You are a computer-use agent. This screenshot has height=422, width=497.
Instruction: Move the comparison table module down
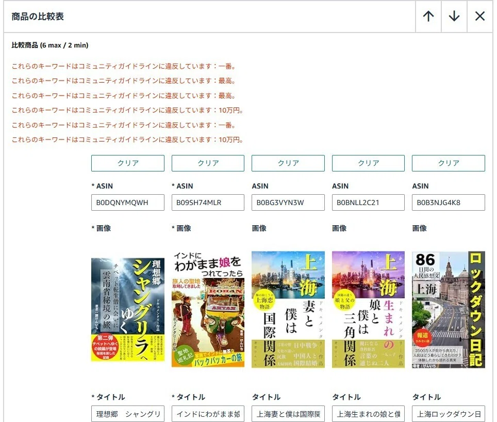point(454,16)
